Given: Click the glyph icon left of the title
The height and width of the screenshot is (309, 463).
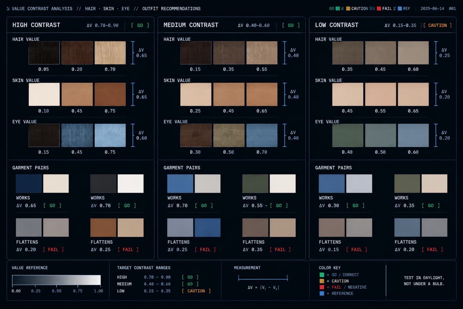Looking at the screenshot, I should point(8,9).
